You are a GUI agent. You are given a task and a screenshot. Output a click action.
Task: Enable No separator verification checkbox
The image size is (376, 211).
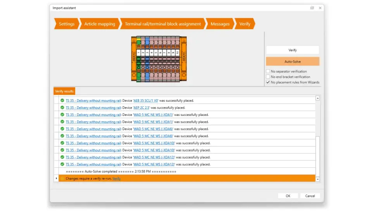[268, 71]
